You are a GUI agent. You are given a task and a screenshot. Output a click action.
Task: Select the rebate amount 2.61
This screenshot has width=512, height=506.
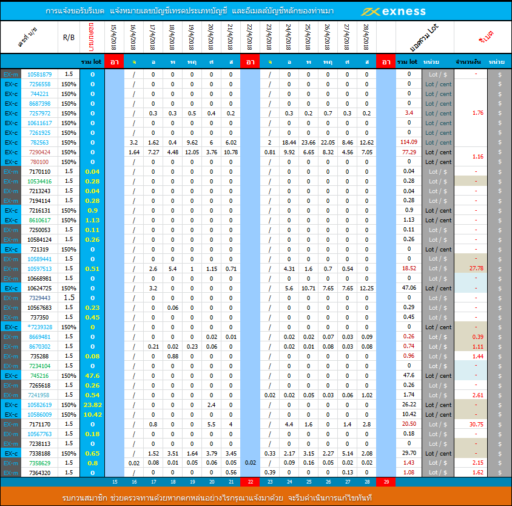pyautogui.click(x=477, y=395)
